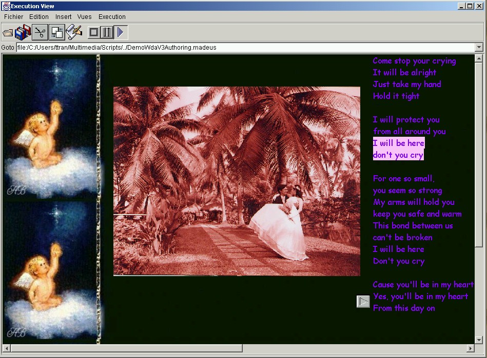This screenshot has height=358, width=487.
Task: Open the Fichier menu
Action: 13,17
